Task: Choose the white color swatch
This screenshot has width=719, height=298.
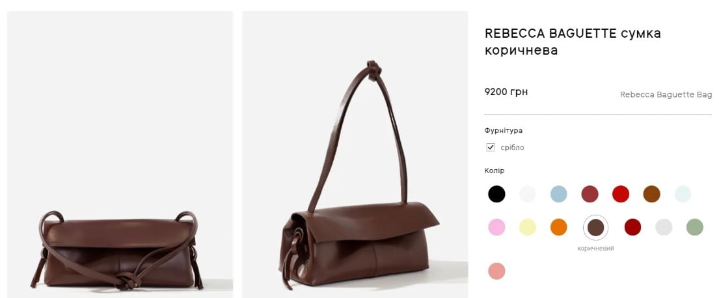Action: tap(527, 194)
